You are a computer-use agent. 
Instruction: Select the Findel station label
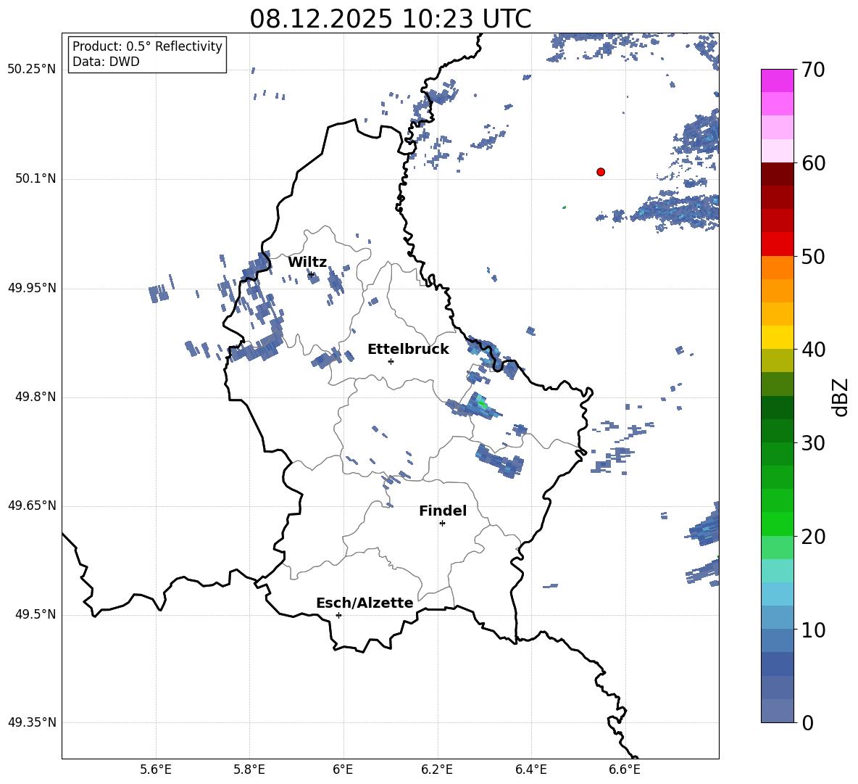(443, 511)
